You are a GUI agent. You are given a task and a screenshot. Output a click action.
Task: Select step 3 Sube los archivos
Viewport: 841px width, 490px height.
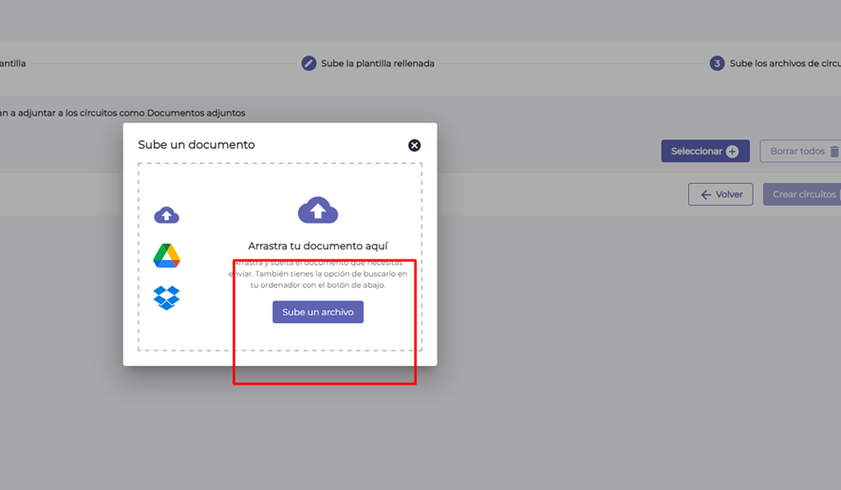point(776,64)
